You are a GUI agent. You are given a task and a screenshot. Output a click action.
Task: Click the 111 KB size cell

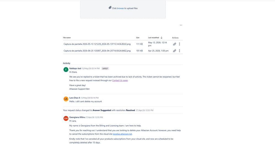139,44
